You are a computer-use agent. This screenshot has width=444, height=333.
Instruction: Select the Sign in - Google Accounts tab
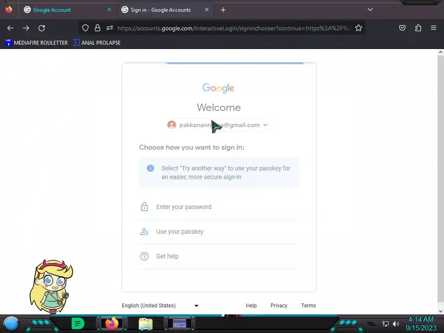coord(165,10)
